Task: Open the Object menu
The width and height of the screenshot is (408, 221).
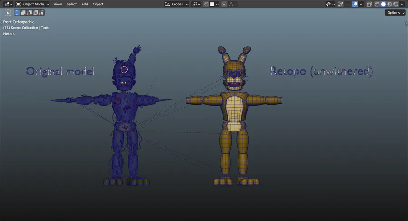Action: [x=98, y=4]
